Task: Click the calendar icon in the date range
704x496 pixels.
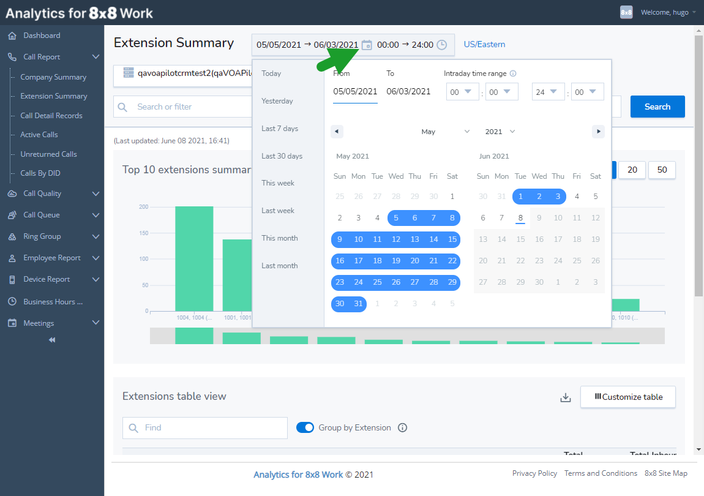Action: pyautogui.click(x=368, y=44)
